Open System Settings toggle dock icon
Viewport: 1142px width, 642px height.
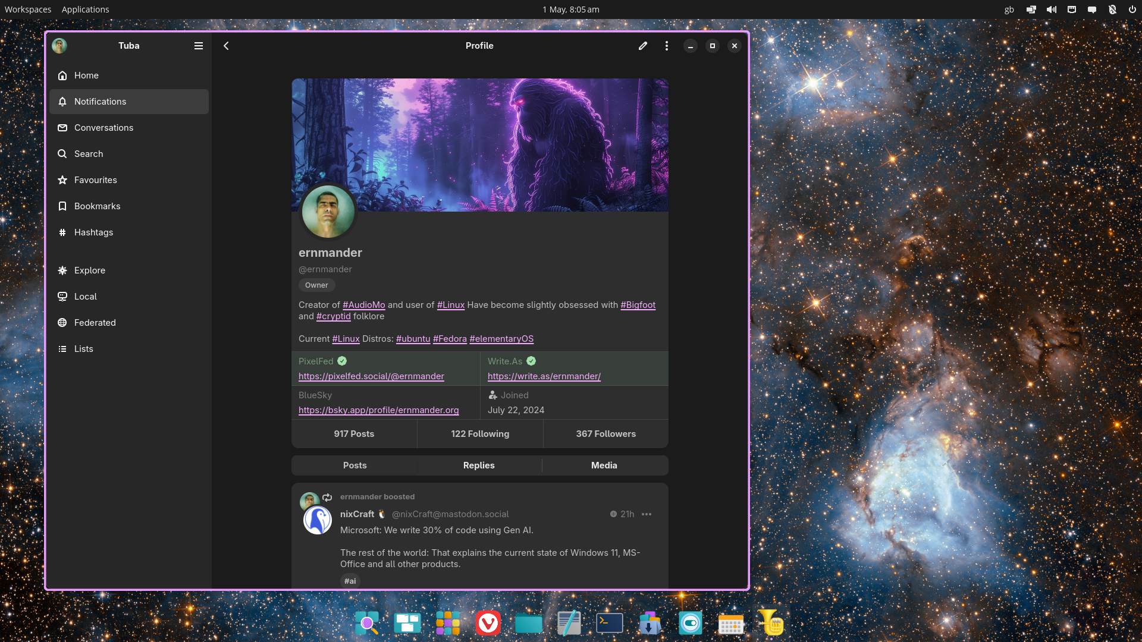(x=691, y=623)
